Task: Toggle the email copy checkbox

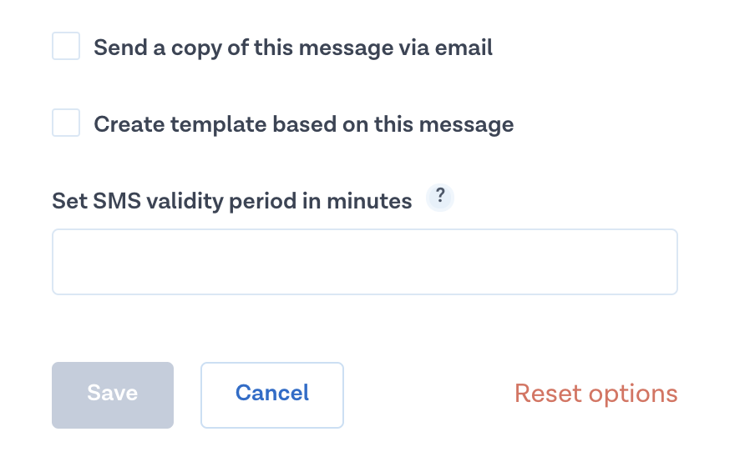Action: pyautogui.click(x=66, y=47)
